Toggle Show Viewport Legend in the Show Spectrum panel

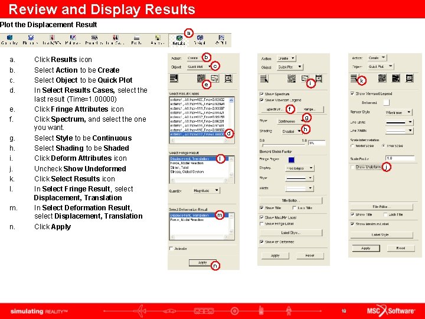[261, 100]
